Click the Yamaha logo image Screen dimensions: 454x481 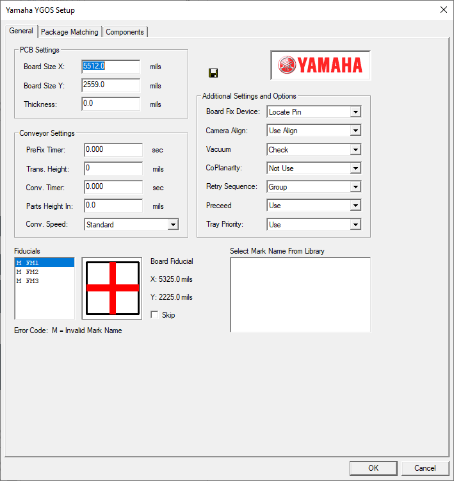coord(320,65)
